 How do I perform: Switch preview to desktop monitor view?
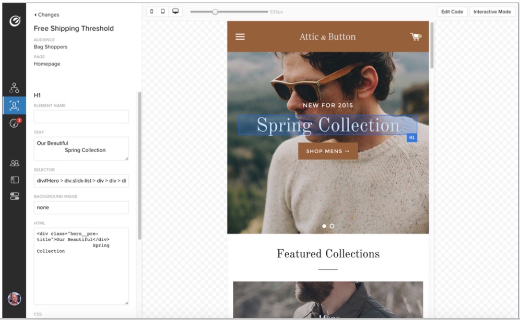click(175, 11)
